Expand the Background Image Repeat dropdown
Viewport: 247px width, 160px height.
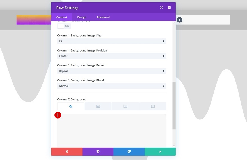point(112,71)
